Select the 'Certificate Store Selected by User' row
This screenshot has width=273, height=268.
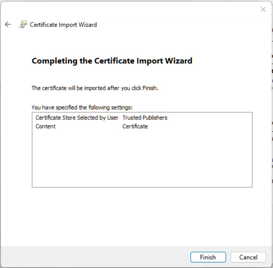coord(77,117)
